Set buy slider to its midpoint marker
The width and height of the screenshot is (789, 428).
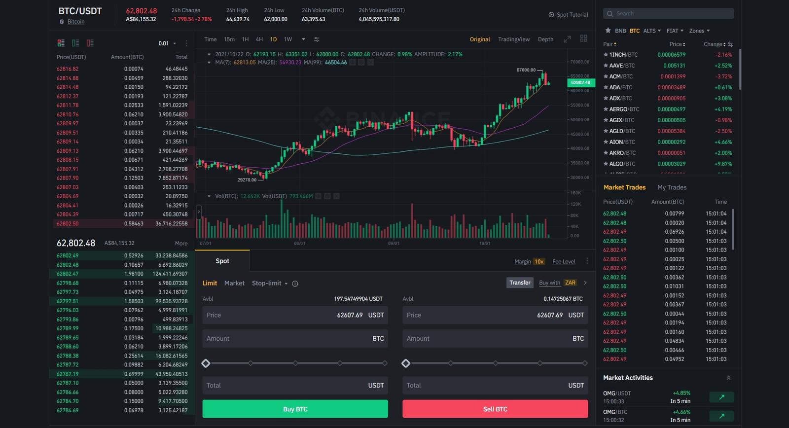click(295, 363)
